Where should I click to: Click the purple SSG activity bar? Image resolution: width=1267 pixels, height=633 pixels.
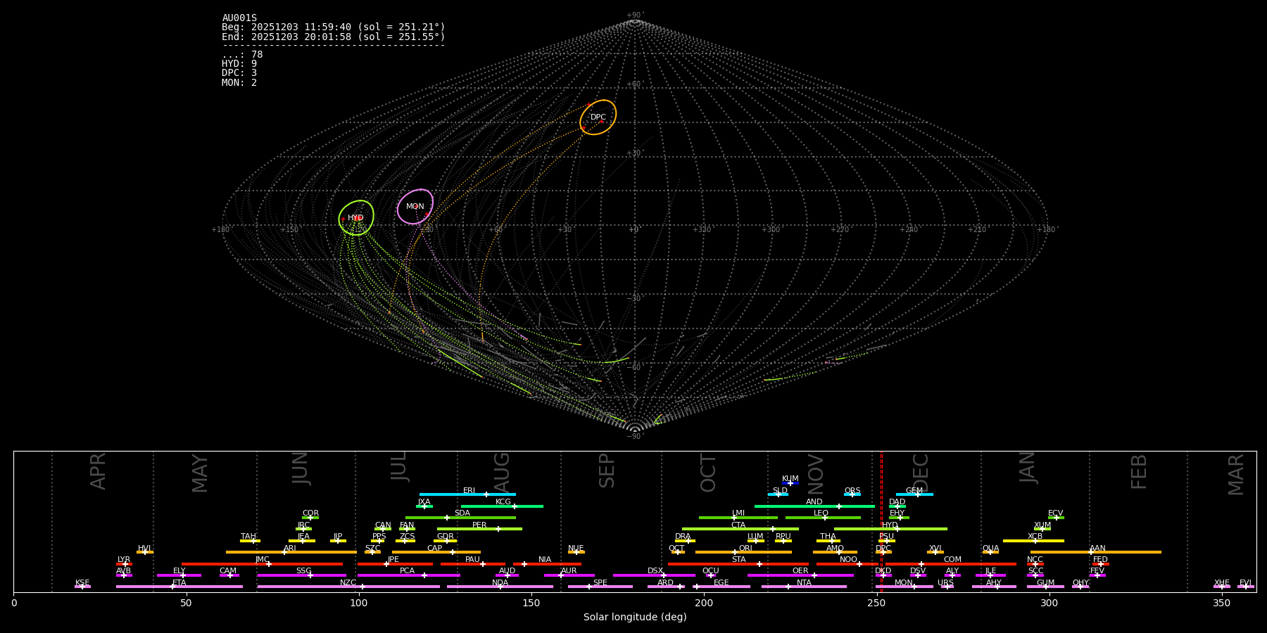(301, 575)
